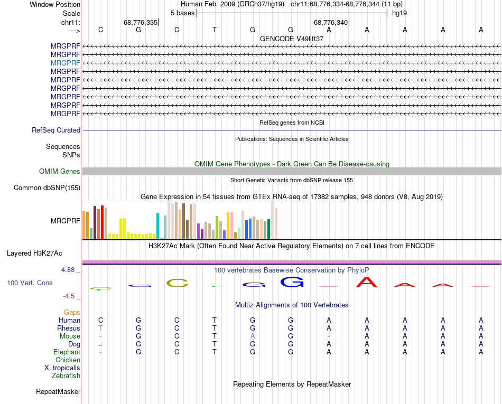Click '100 vertebrates Basewise Conservation by PhyloP' title
The image size is (502, 404).
coord(292,270)
